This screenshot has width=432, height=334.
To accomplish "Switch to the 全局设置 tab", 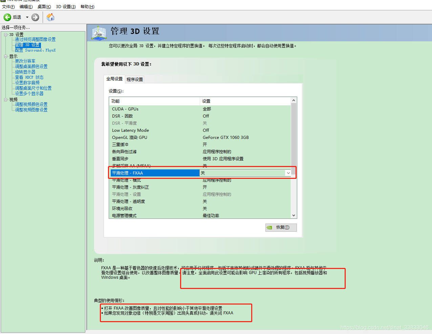I will click(114, 79).
